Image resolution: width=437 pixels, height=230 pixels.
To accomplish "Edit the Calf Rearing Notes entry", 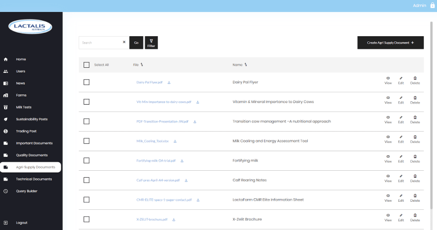I will pos(401,178).
